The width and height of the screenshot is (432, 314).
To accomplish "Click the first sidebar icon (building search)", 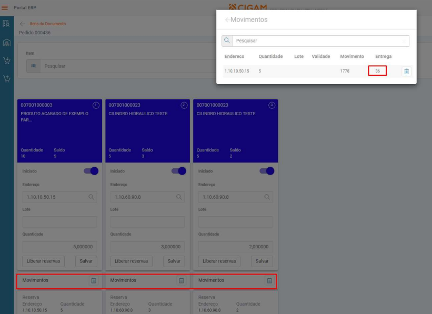I will (x=6, y=24).
